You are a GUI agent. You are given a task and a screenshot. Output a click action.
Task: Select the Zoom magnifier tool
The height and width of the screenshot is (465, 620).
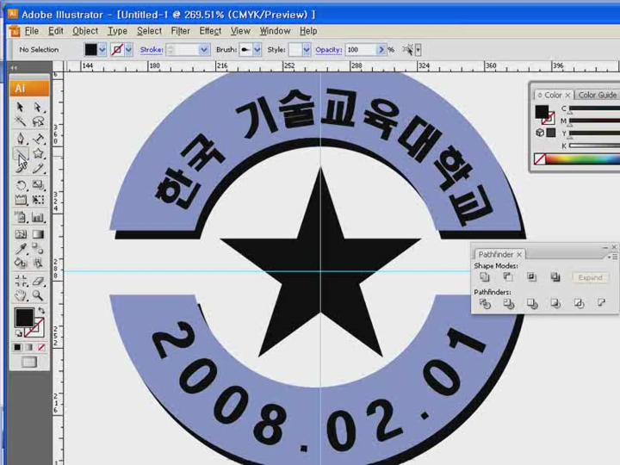point(38,295)
